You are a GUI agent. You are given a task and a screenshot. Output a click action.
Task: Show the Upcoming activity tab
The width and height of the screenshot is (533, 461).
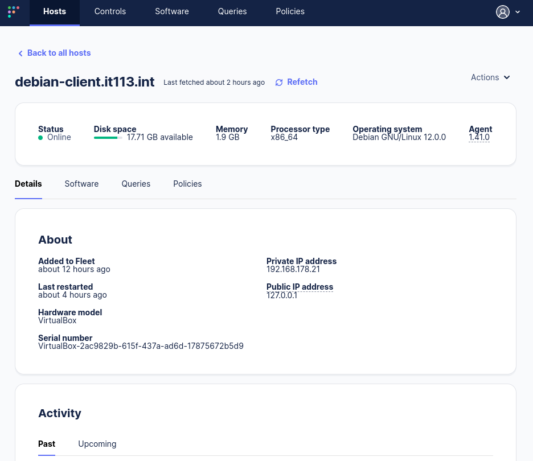click(97, 444)
